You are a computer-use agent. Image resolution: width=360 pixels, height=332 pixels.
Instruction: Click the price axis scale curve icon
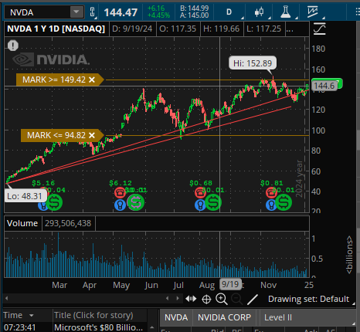click(x=320, y=29)
